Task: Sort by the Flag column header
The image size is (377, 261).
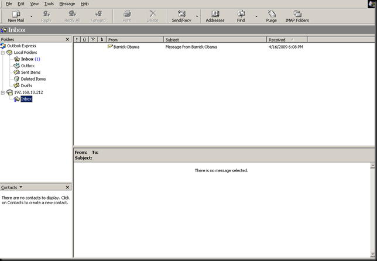Action: pyautogui.click(x=93, y=40)
